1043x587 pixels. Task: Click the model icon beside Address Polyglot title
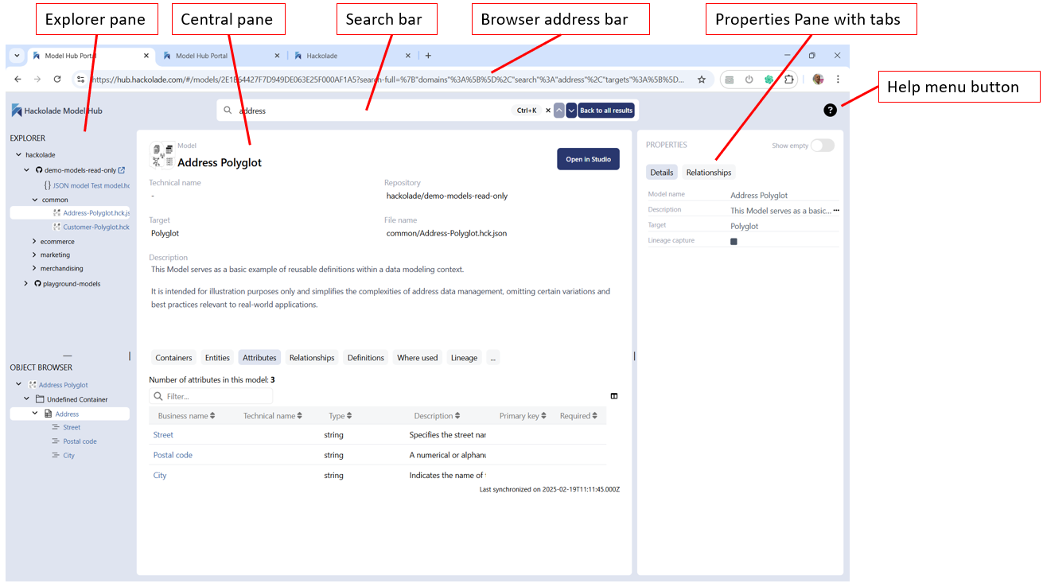click(x=162, y=154)
